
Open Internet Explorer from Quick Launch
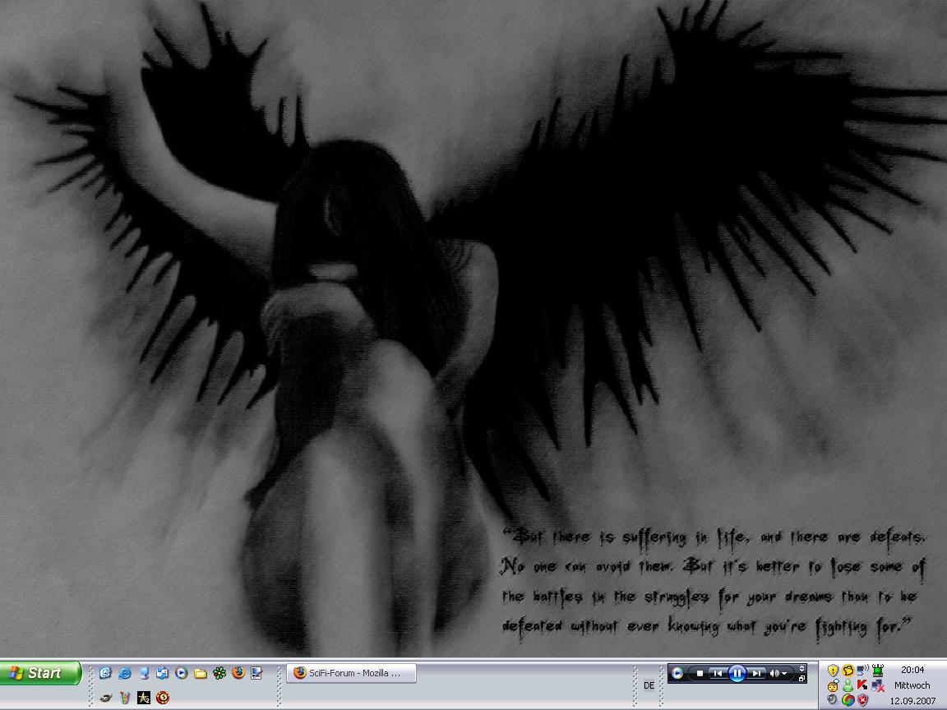(125, 673)
